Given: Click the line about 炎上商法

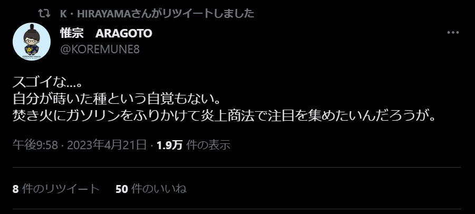Looking at the screenshot, I should click(x=225, y=116).
